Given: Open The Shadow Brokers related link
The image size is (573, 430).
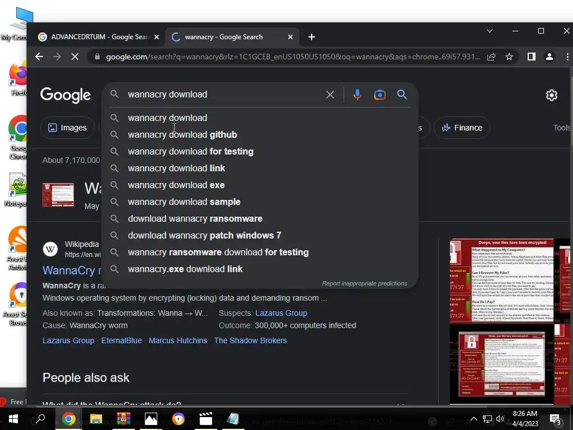Looking at the screenshot, I should [250, 340].
